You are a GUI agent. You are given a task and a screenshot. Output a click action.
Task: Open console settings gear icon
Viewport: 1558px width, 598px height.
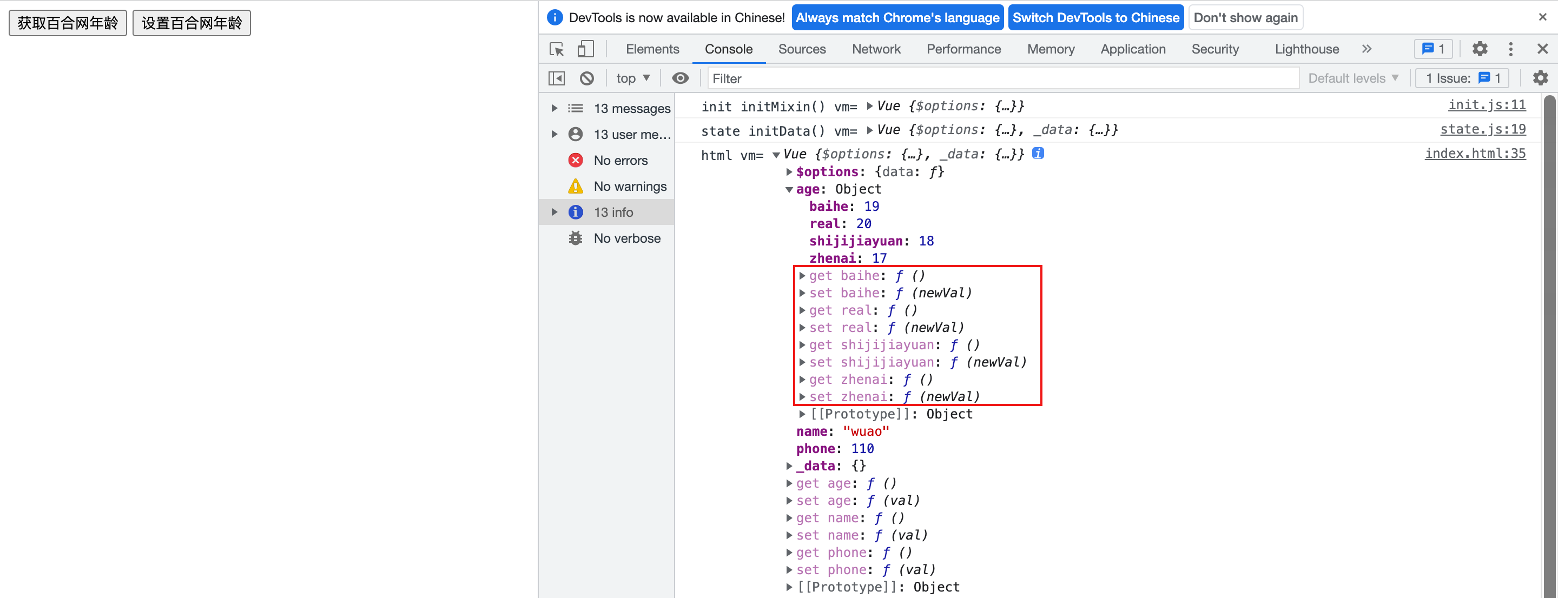click(x=1540, y=78)
